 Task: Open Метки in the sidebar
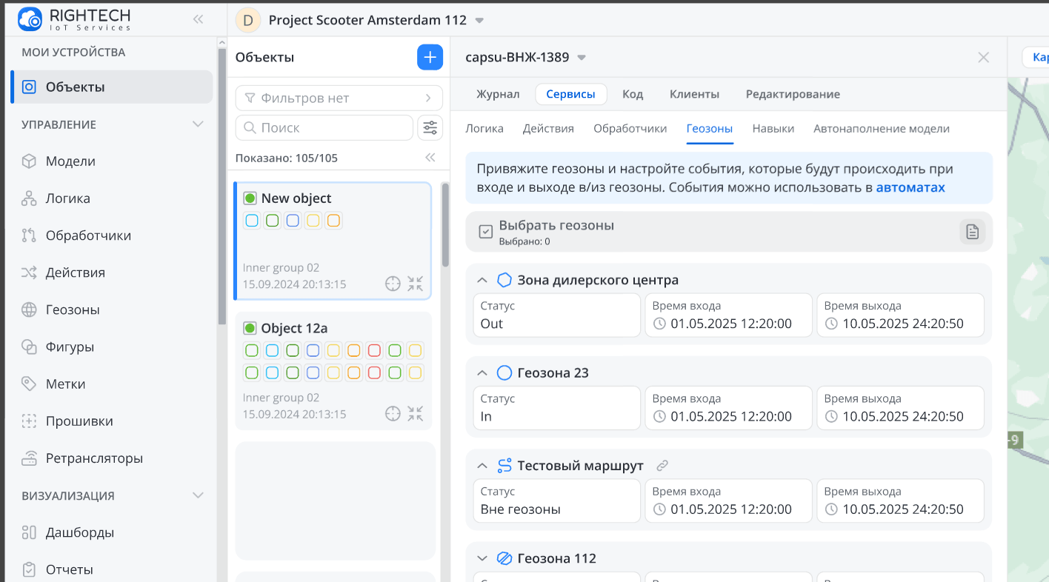tap(65, 384)
